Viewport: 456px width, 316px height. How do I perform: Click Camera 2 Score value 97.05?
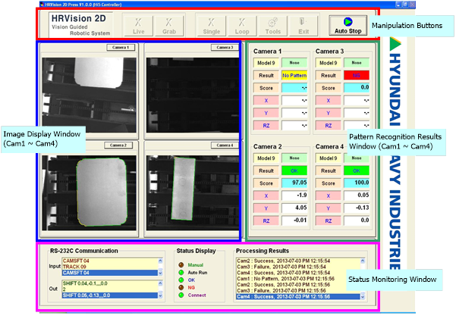tap(294, 183)
